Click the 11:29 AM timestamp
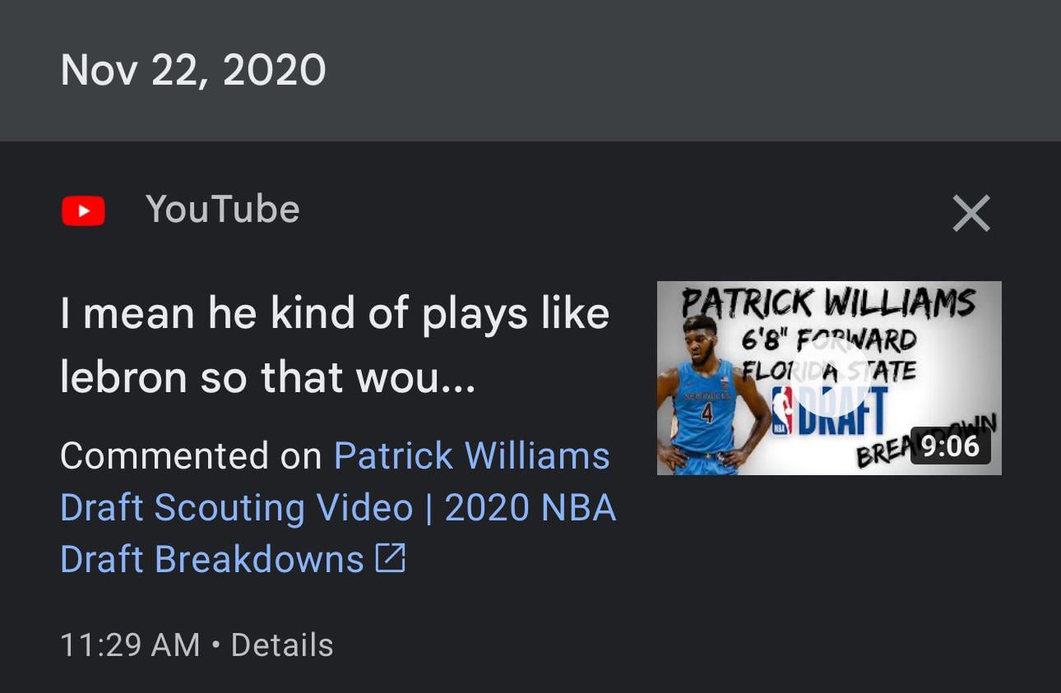Image resolution: width=1061 pixels, height=693 pixels. coord(130,645)
